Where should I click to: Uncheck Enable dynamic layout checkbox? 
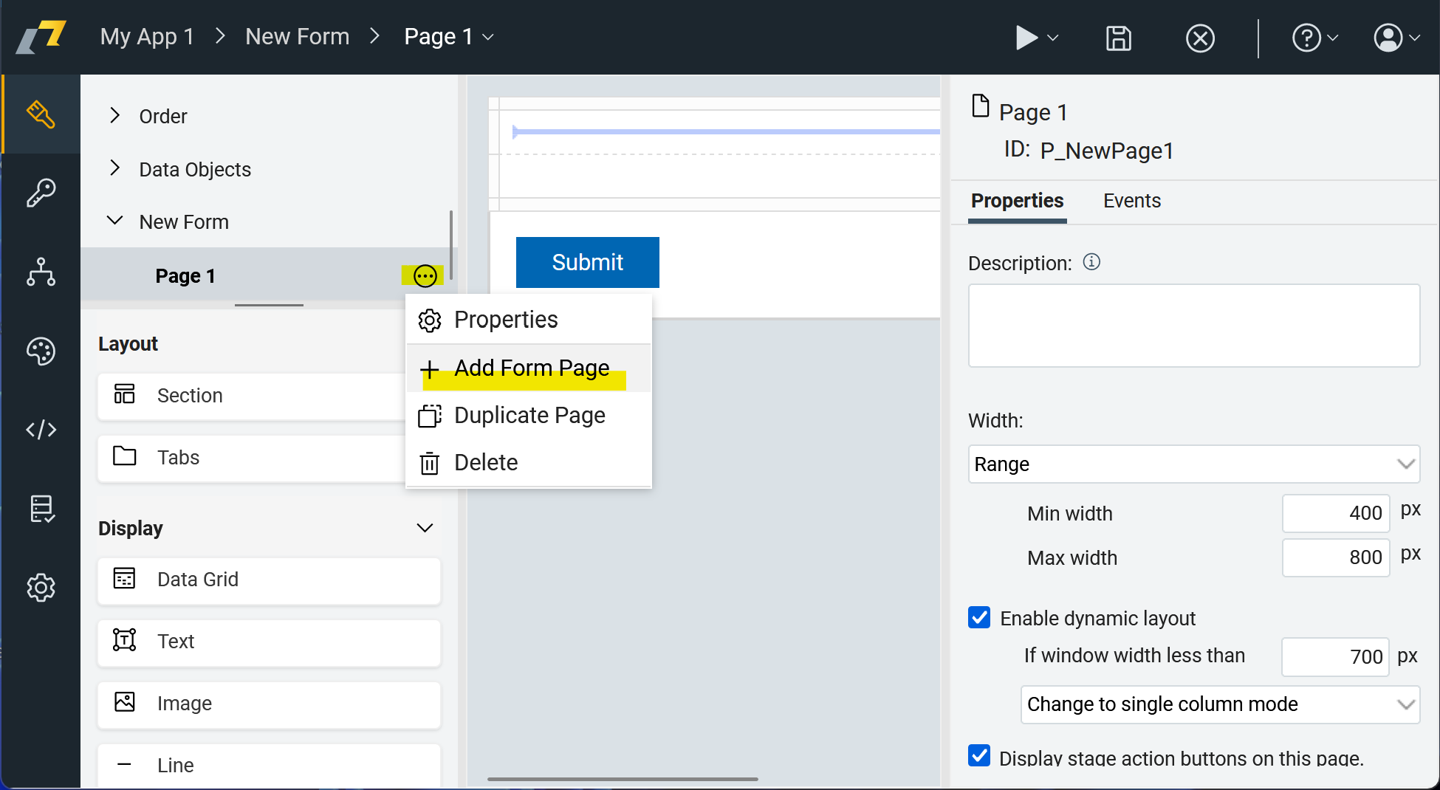[979, 617]
